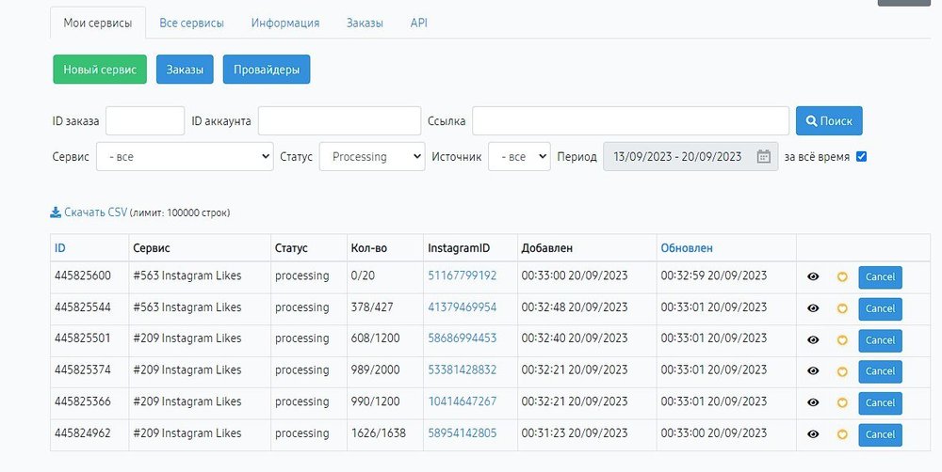Click the yellow circle icon for order 445825501
Screen dimensions: 942x472
pos(842,340)
